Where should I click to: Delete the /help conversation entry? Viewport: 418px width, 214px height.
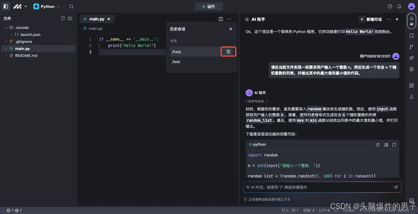tap(228, 51)
